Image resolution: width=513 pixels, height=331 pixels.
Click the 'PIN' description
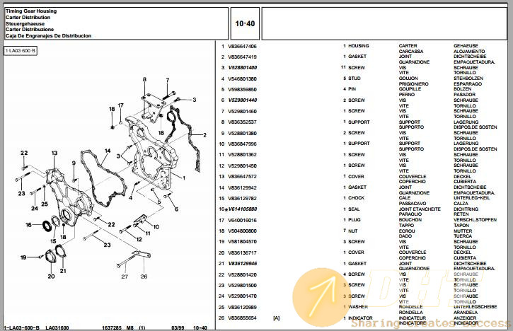pyautogui.click(x=352, y=89)
